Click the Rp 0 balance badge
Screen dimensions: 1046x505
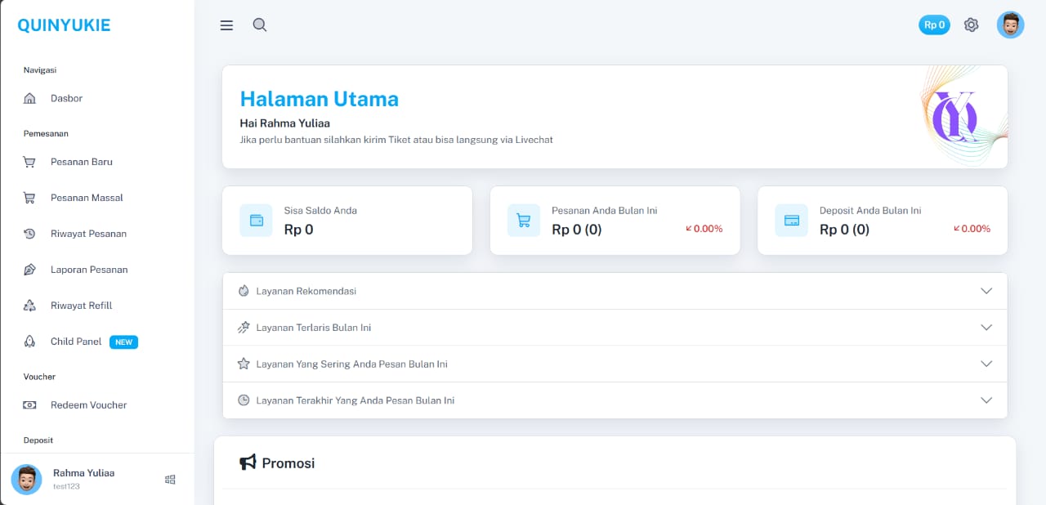[934, 25]
